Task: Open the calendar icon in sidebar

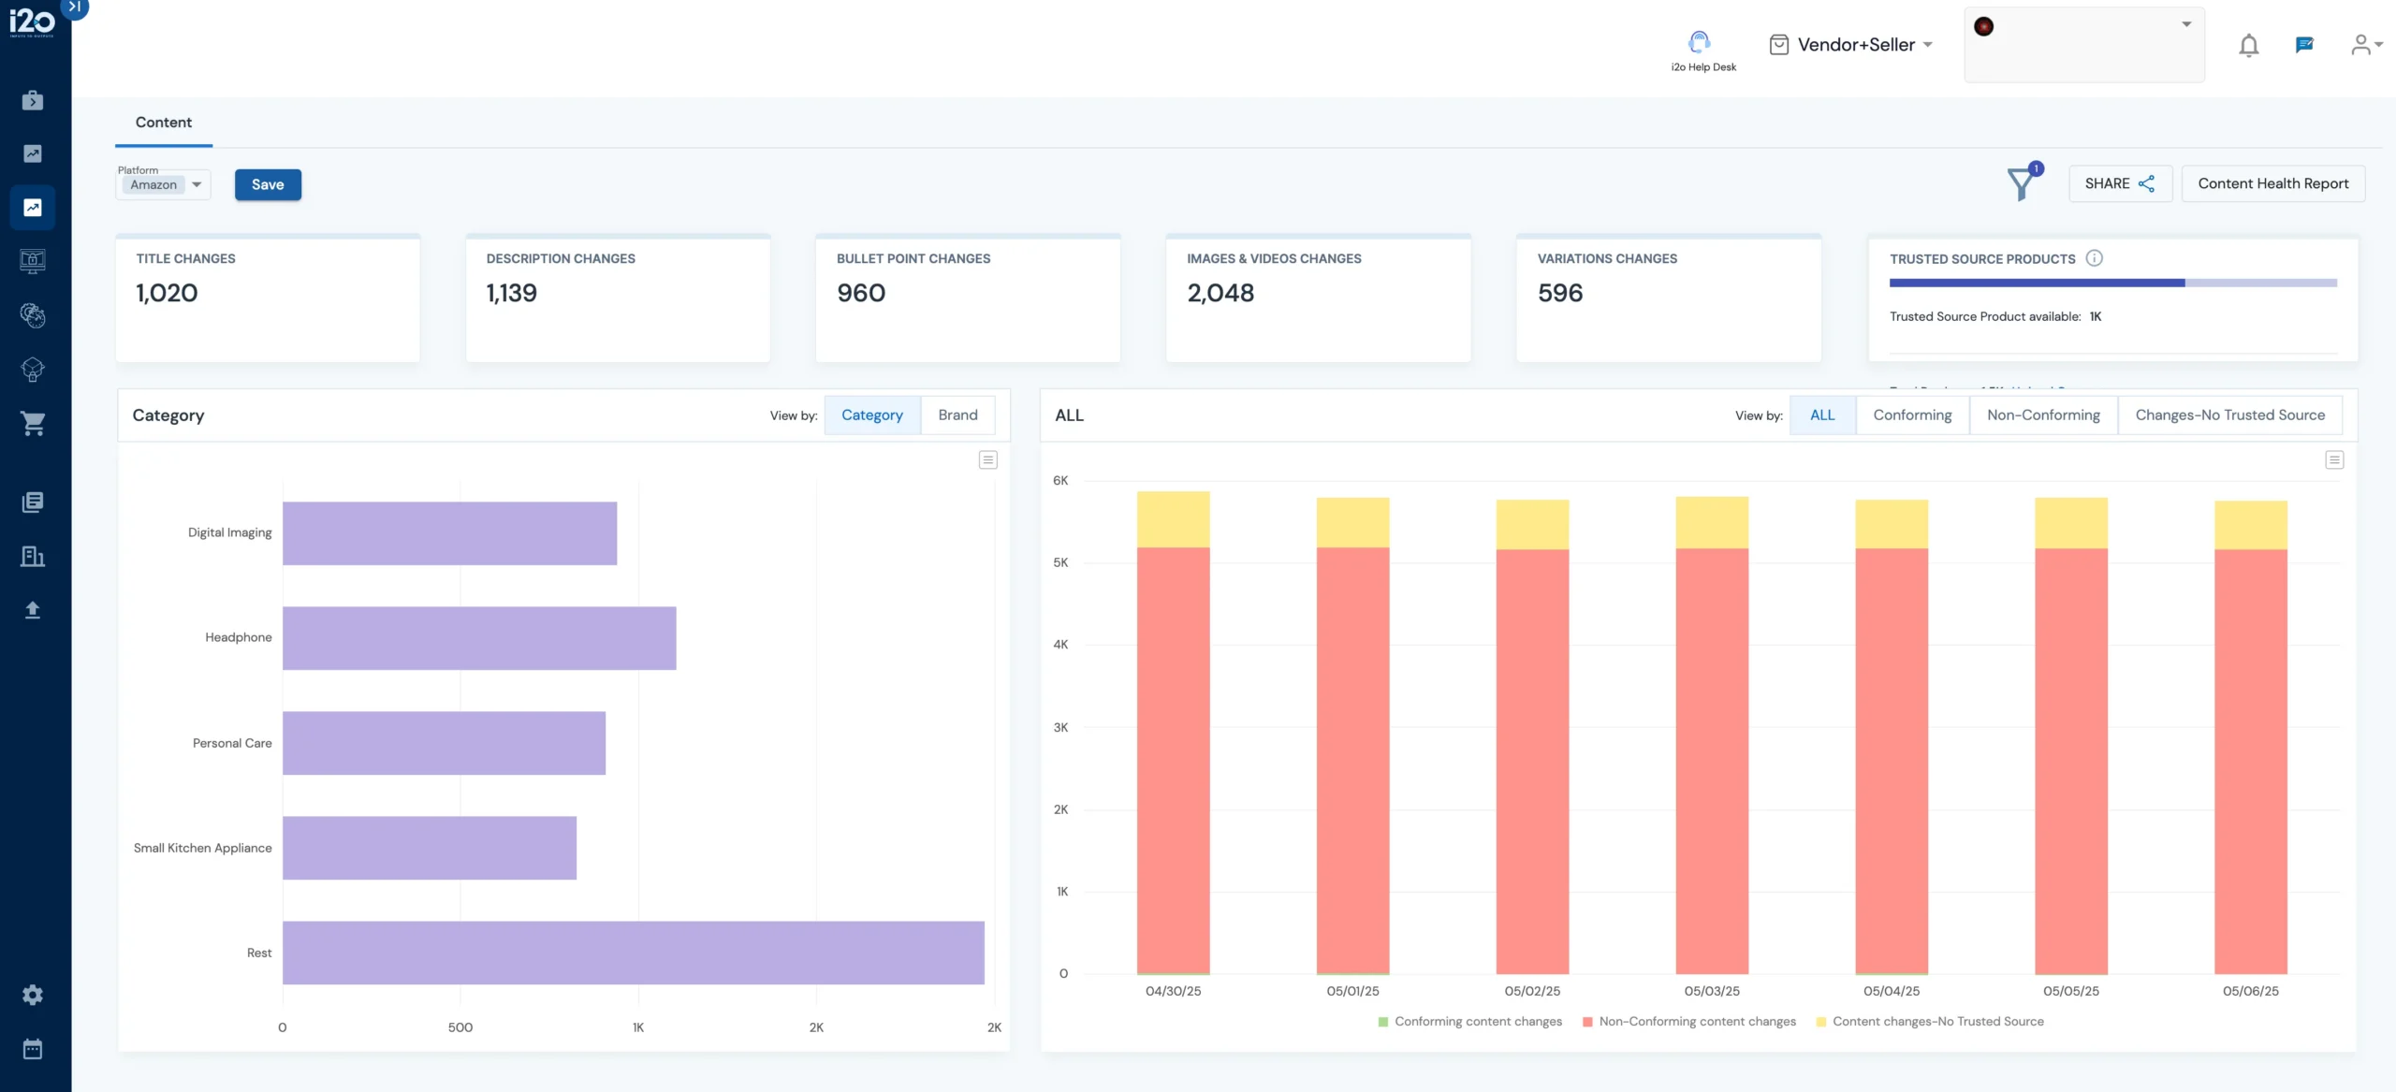Action: pos(33,1049)
